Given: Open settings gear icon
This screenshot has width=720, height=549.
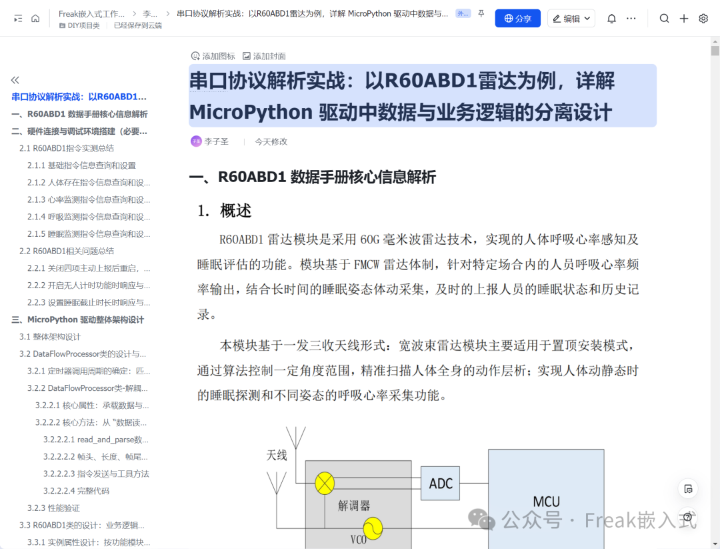Looking at the screenshot, I should coord(703,19).
